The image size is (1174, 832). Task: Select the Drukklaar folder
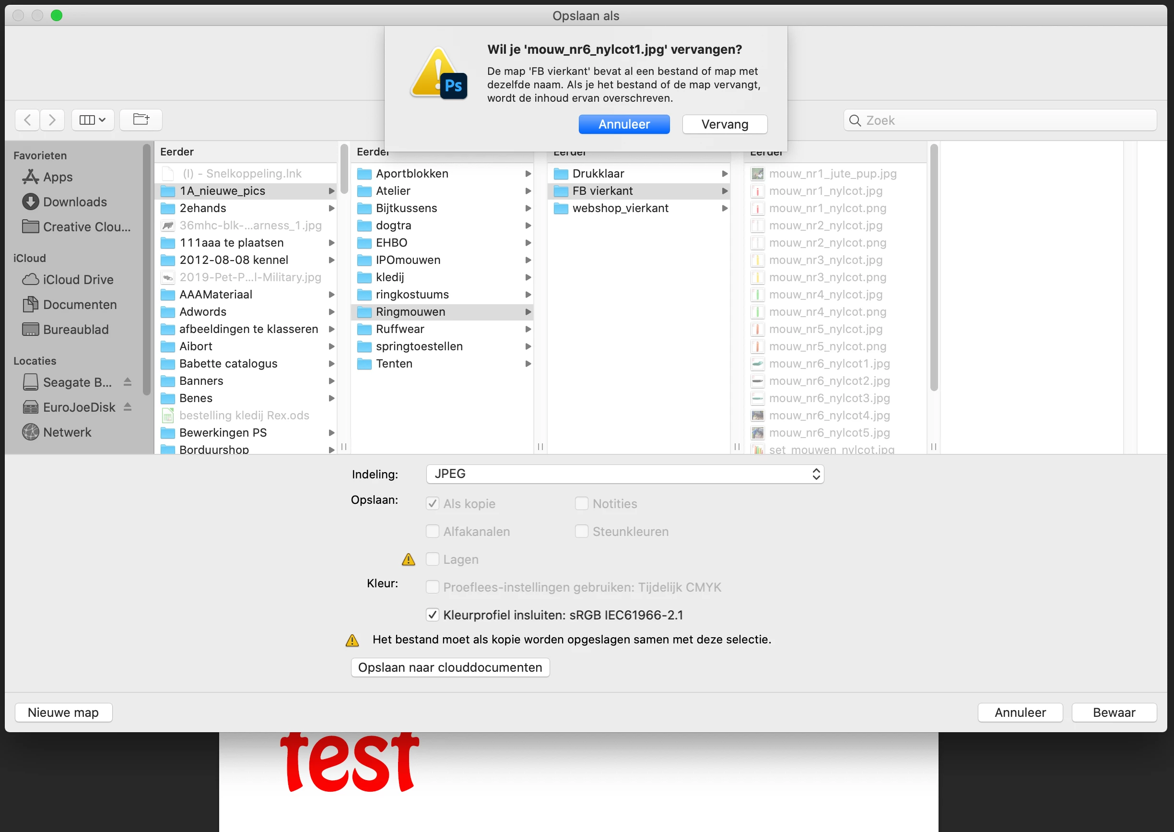pos(598,174)
